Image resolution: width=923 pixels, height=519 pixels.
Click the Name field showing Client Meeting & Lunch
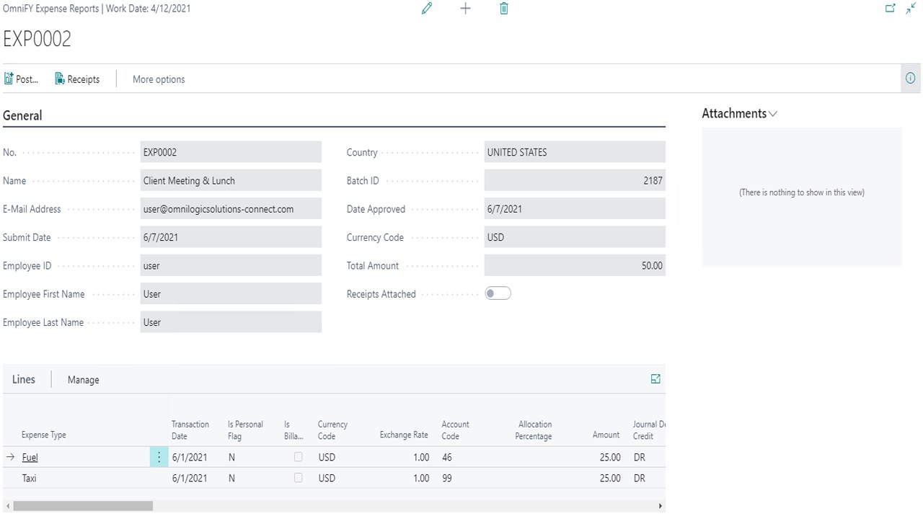pyautogui.click(x=231, y=181)
